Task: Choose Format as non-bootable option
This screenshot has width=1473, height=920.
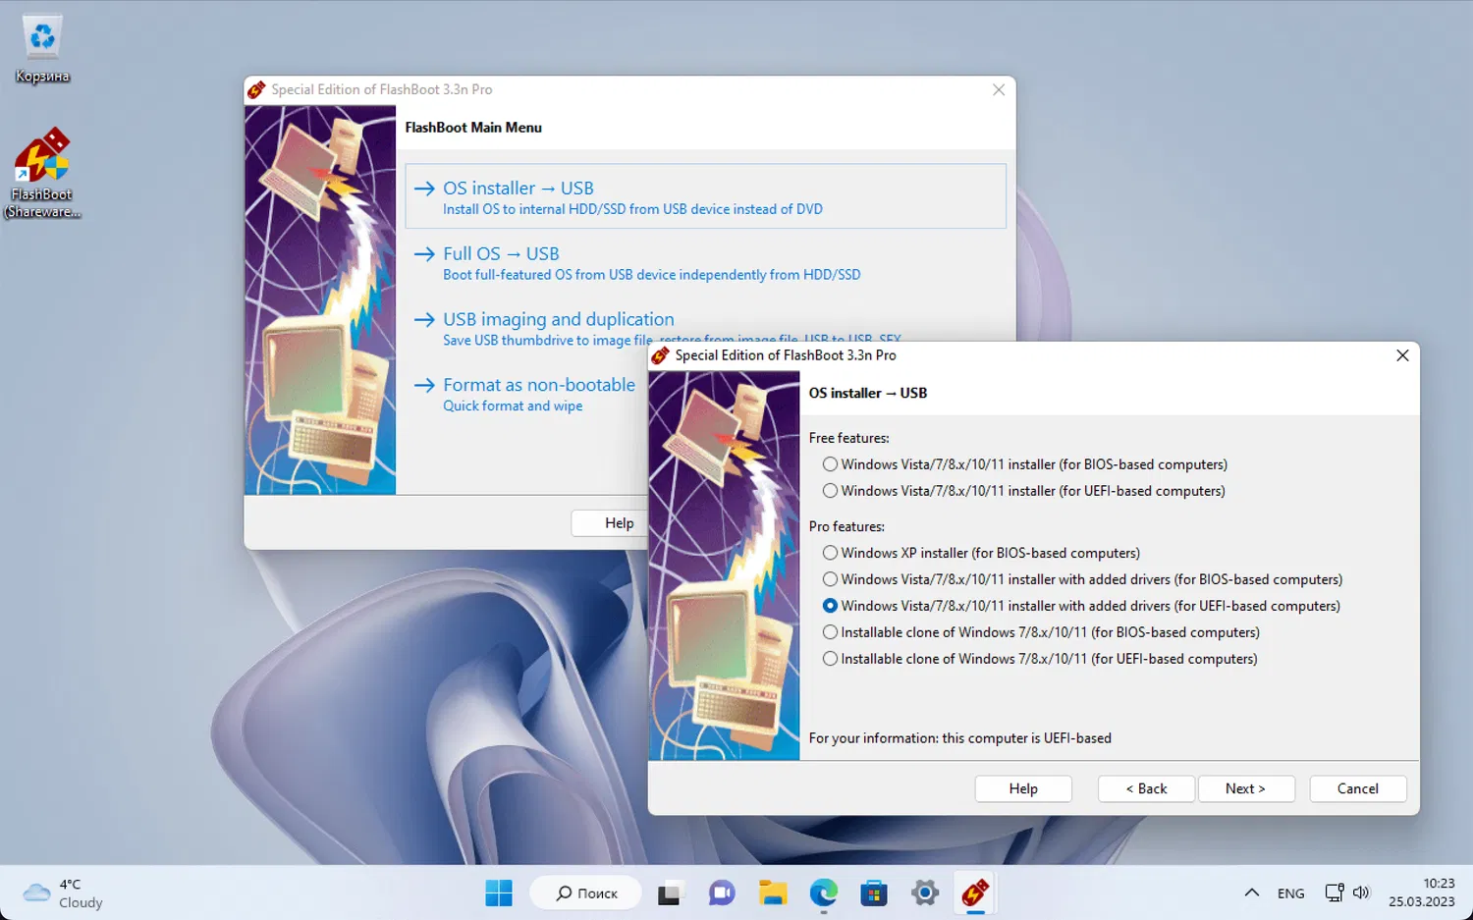Action: pos(524,394)
